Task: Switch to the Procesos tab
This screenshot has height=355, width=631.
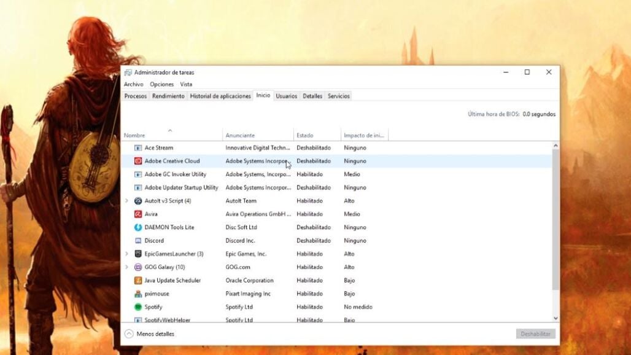Action: (x=136, y=96)
